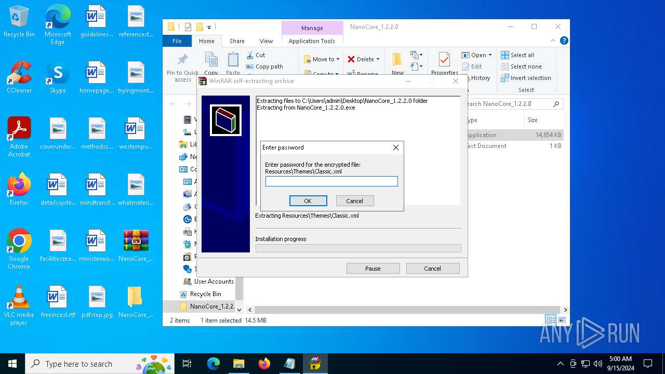Click the Properties ribbon icon
Image resolution: width=665 pixels, height=374 pixels.
point(444,63)
